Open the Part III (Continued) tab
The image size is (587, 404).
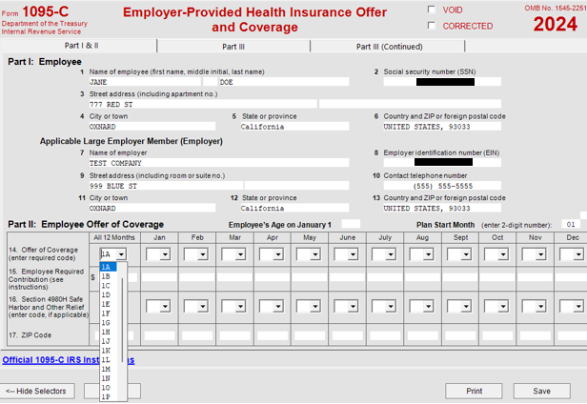pos(390,47)
